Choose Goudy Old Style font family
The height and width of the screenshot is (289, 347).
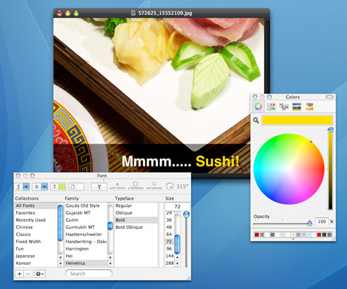86,205
